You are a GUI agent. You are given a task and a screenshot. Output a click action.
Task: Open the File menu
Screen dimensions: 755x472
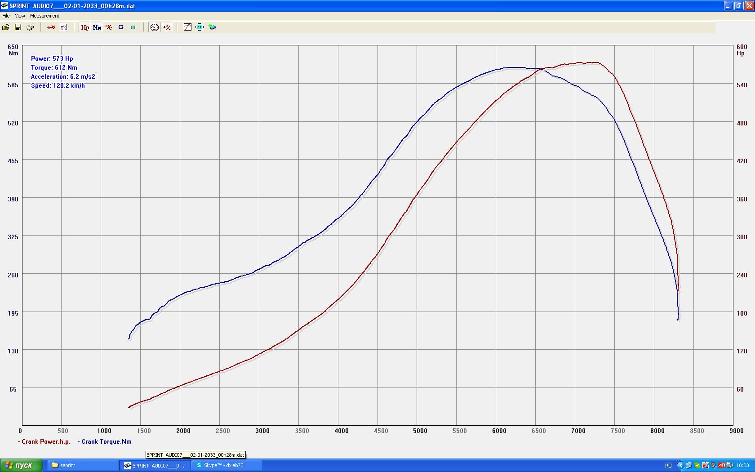[6, 16]
